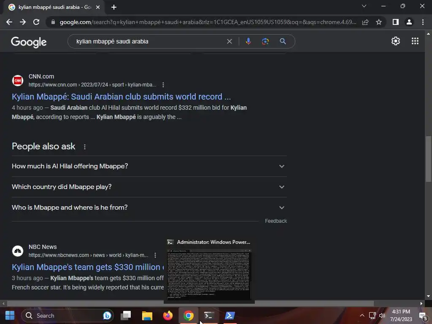Share this page from the address bar
This screenshot has width=432, height=324.
365,22
